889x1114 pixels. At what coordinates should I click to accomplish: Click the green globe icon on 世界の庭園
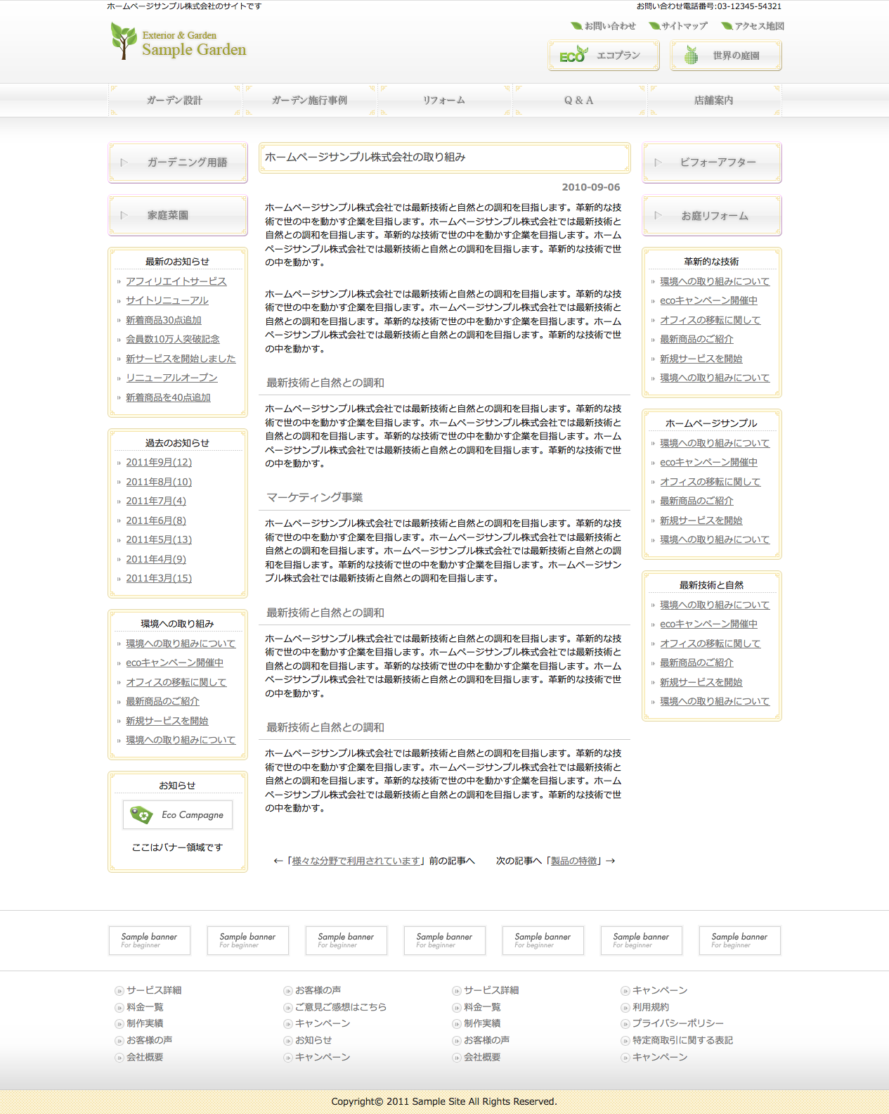692,56
